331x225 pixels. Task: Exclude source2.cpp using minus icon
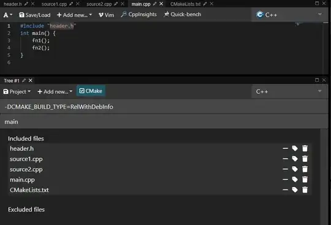(x=285, y=169)
